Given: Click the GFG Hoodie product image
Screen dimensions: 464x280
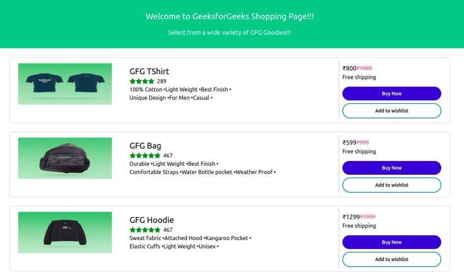Looking at the screenshot, I should [65, 232].
